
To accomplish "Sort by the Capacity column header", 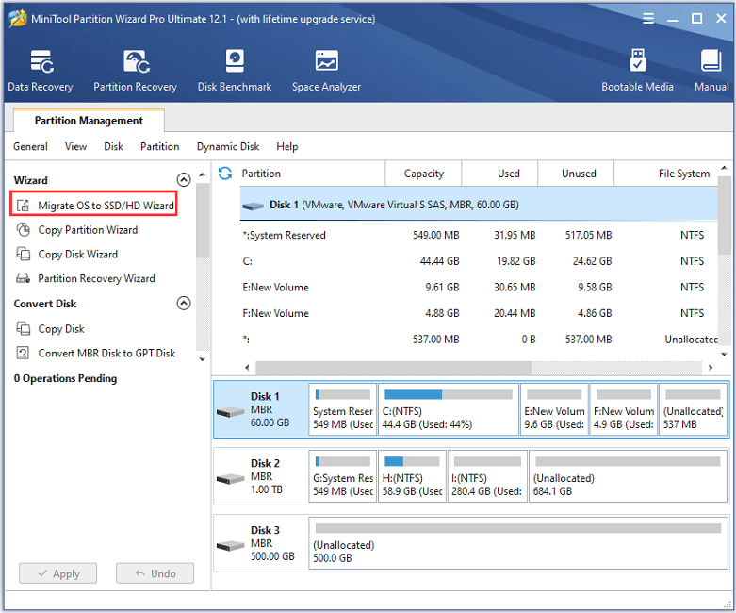I will [423, 174].
